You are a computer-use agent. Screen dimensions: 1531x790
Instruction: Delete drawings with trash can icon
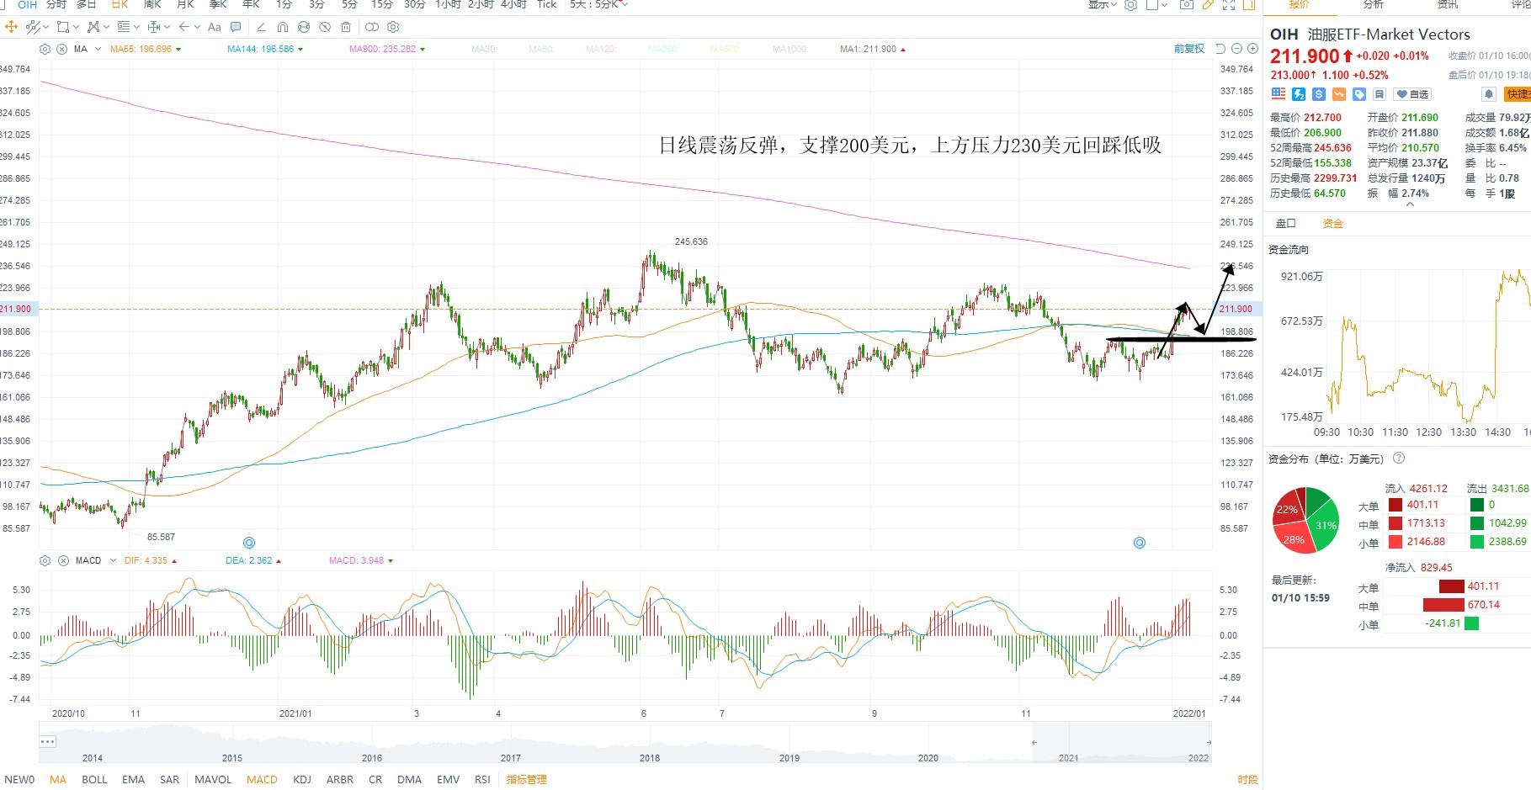click(346, 27)
